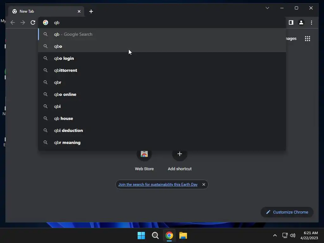The height and width of the screenshot is (243, 324).
Task: Click the Add shortcut plus button
Action: (180, 154)
